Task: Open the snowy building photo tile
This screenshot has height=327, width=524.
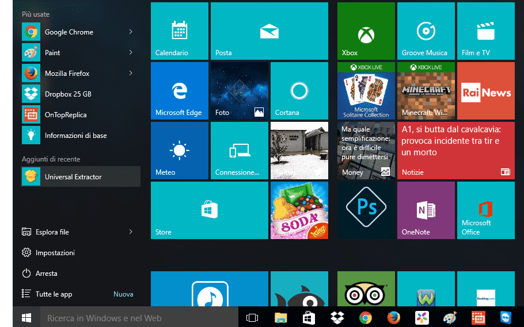Action: tap(299, 151)
